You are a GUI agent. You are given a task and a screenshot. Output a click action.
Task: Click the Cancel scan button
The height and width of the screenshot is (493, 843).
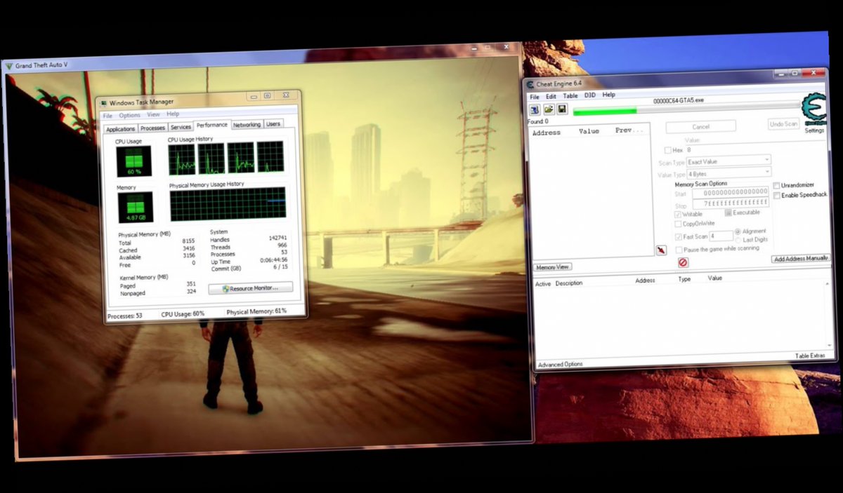coord(700,127)
